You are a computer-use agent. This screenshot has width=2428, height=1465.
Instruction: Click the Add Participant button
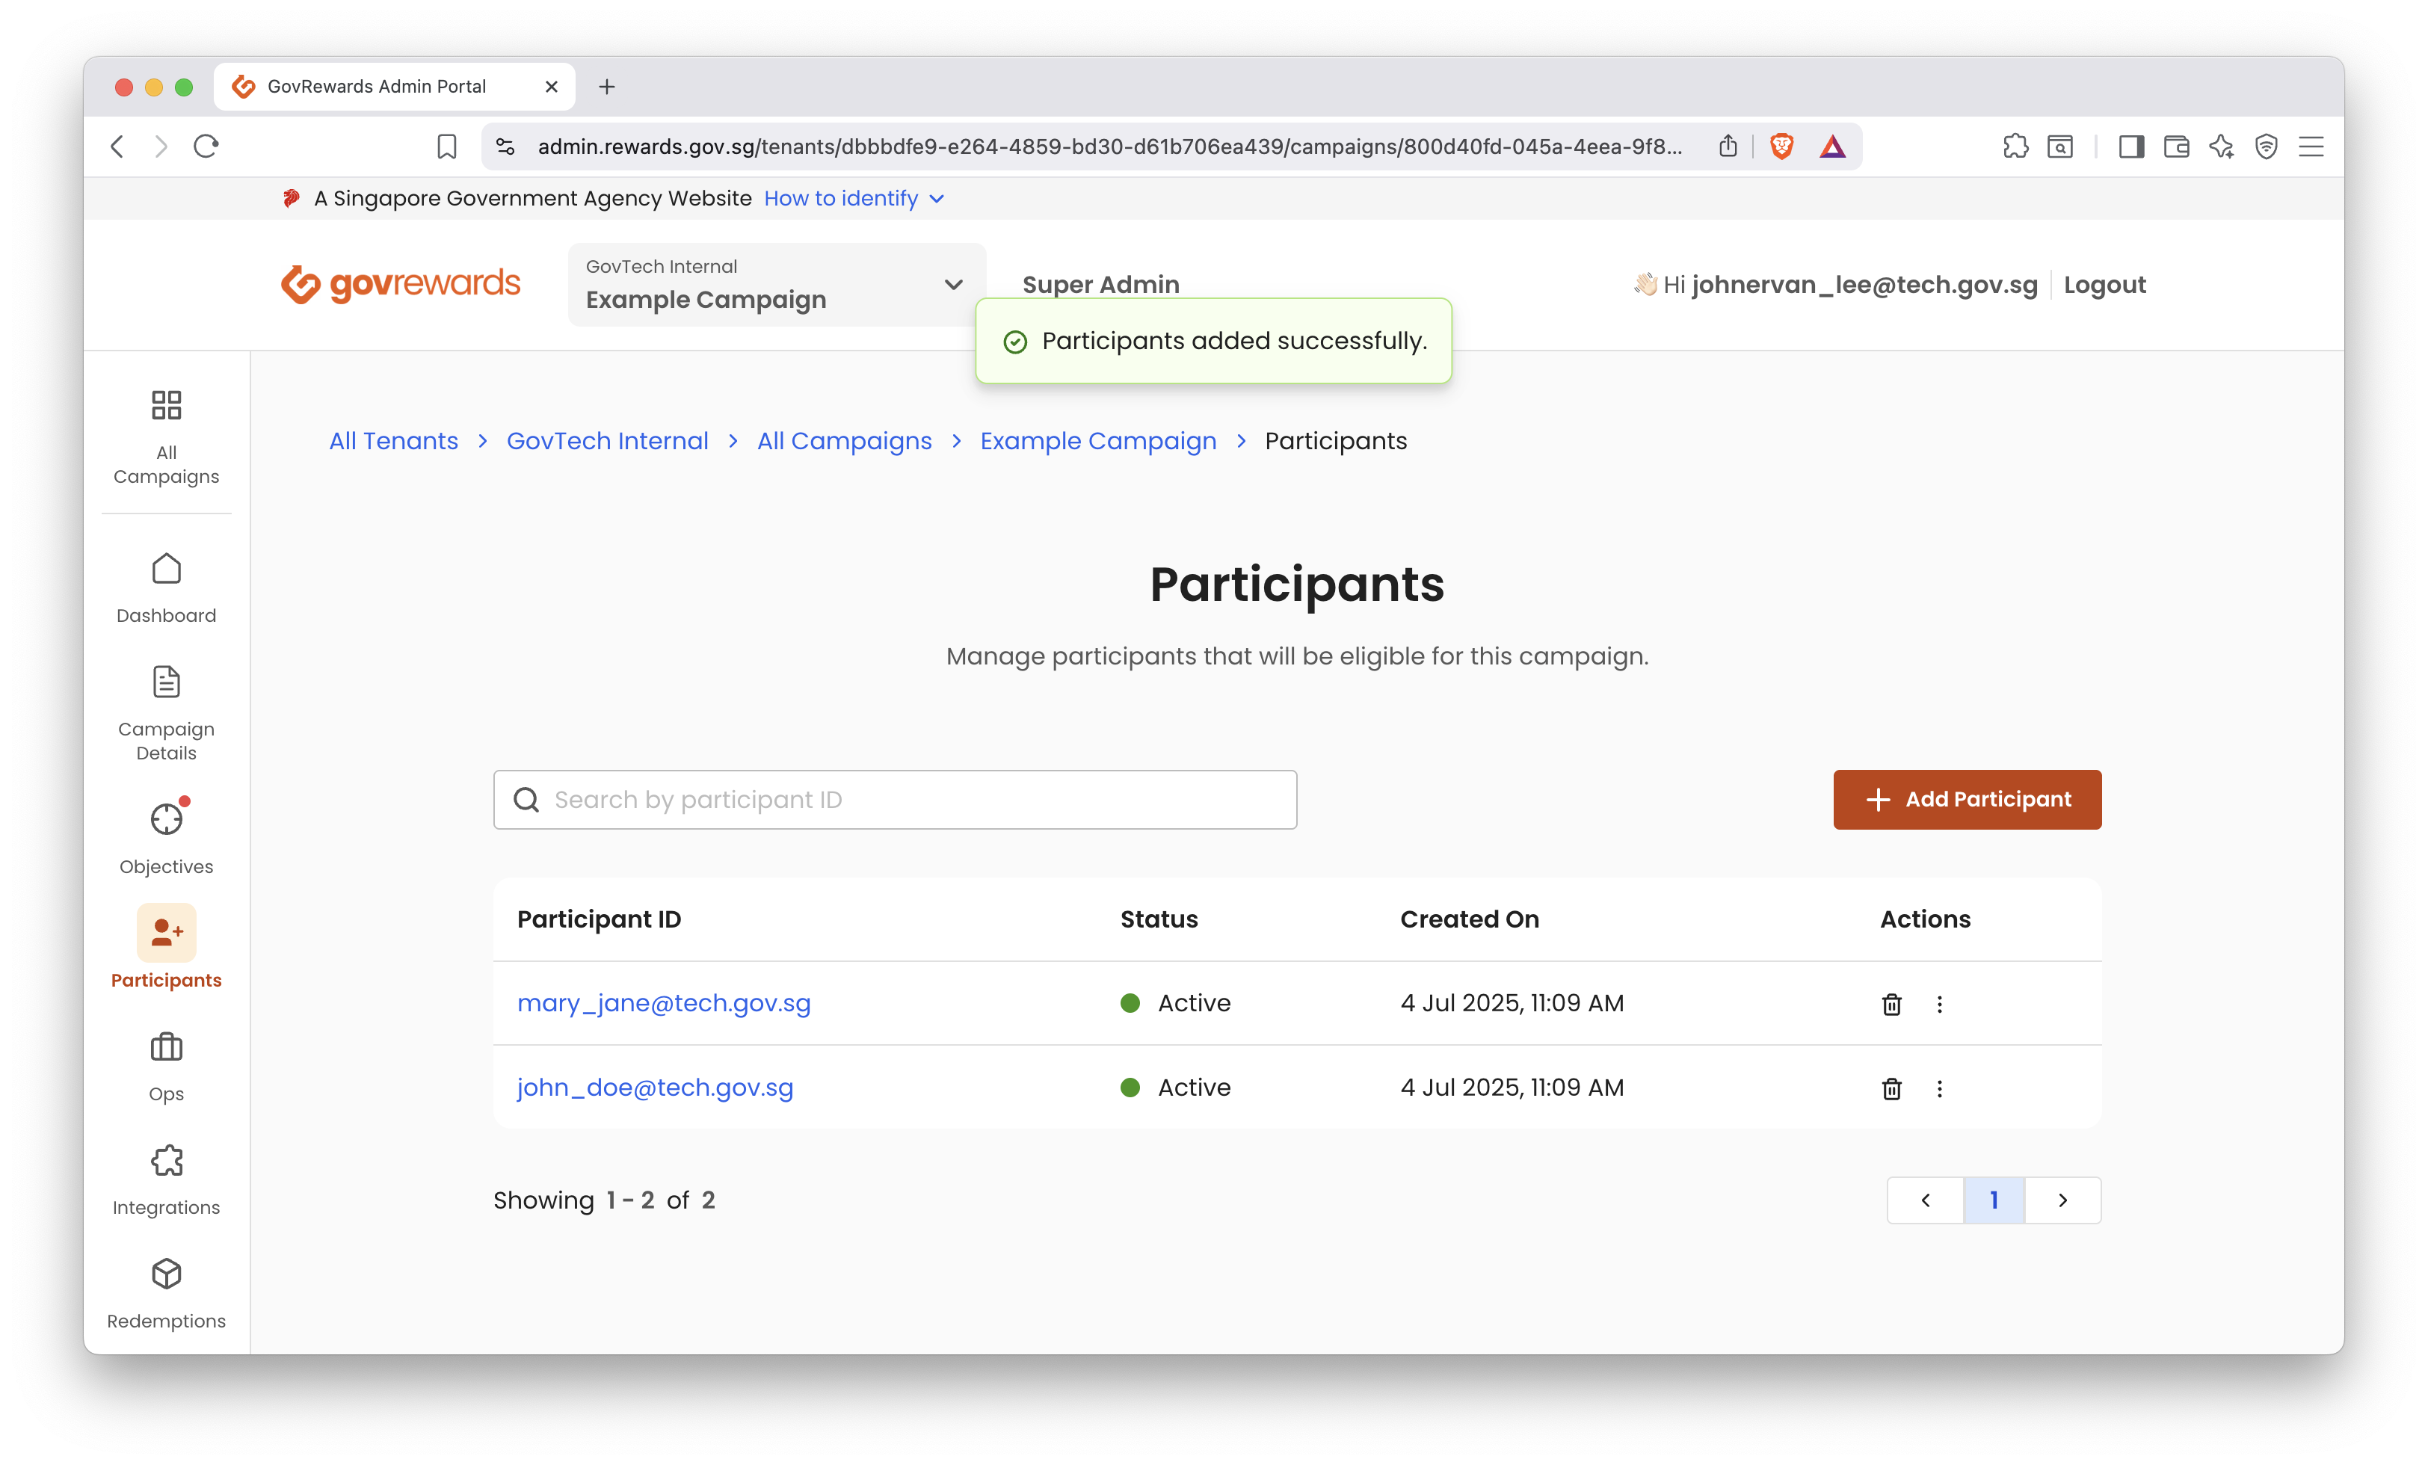[x=1966, y=799]
